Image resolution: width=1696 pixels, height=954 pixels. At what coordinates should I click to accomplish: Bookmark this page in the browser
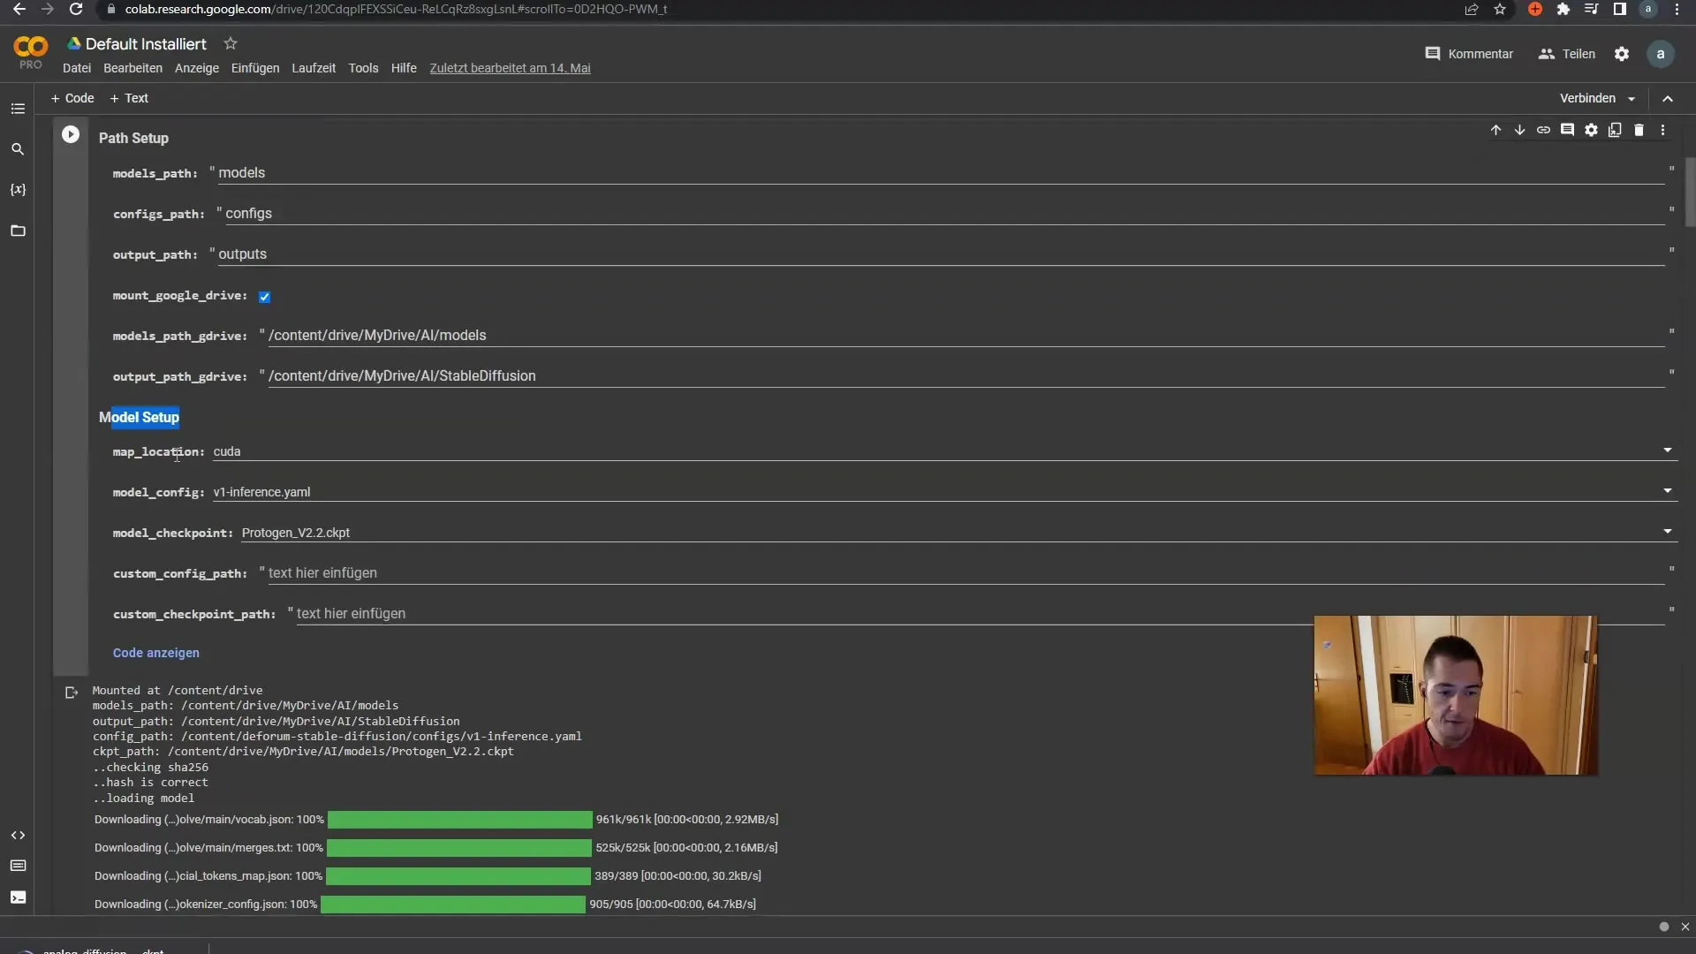(1500, 9)
